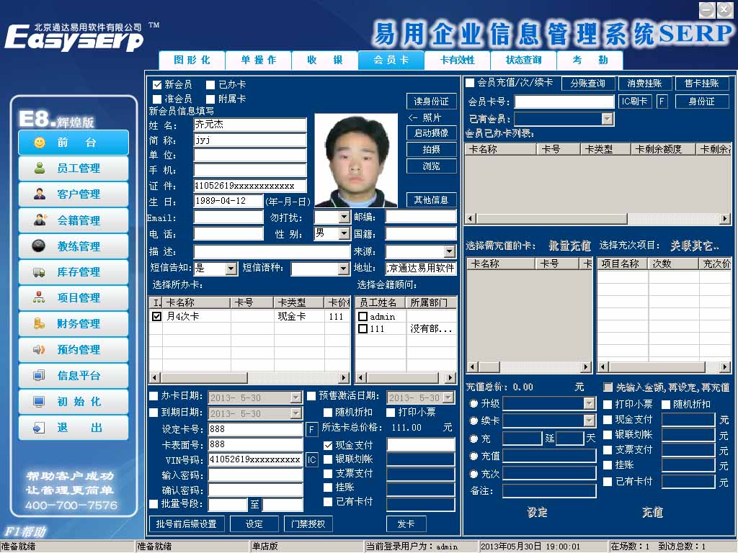Image resolution: width=738 pixels, height=553 pixels.
Task: Click the 姓名 input field
Action: (249, 125)
